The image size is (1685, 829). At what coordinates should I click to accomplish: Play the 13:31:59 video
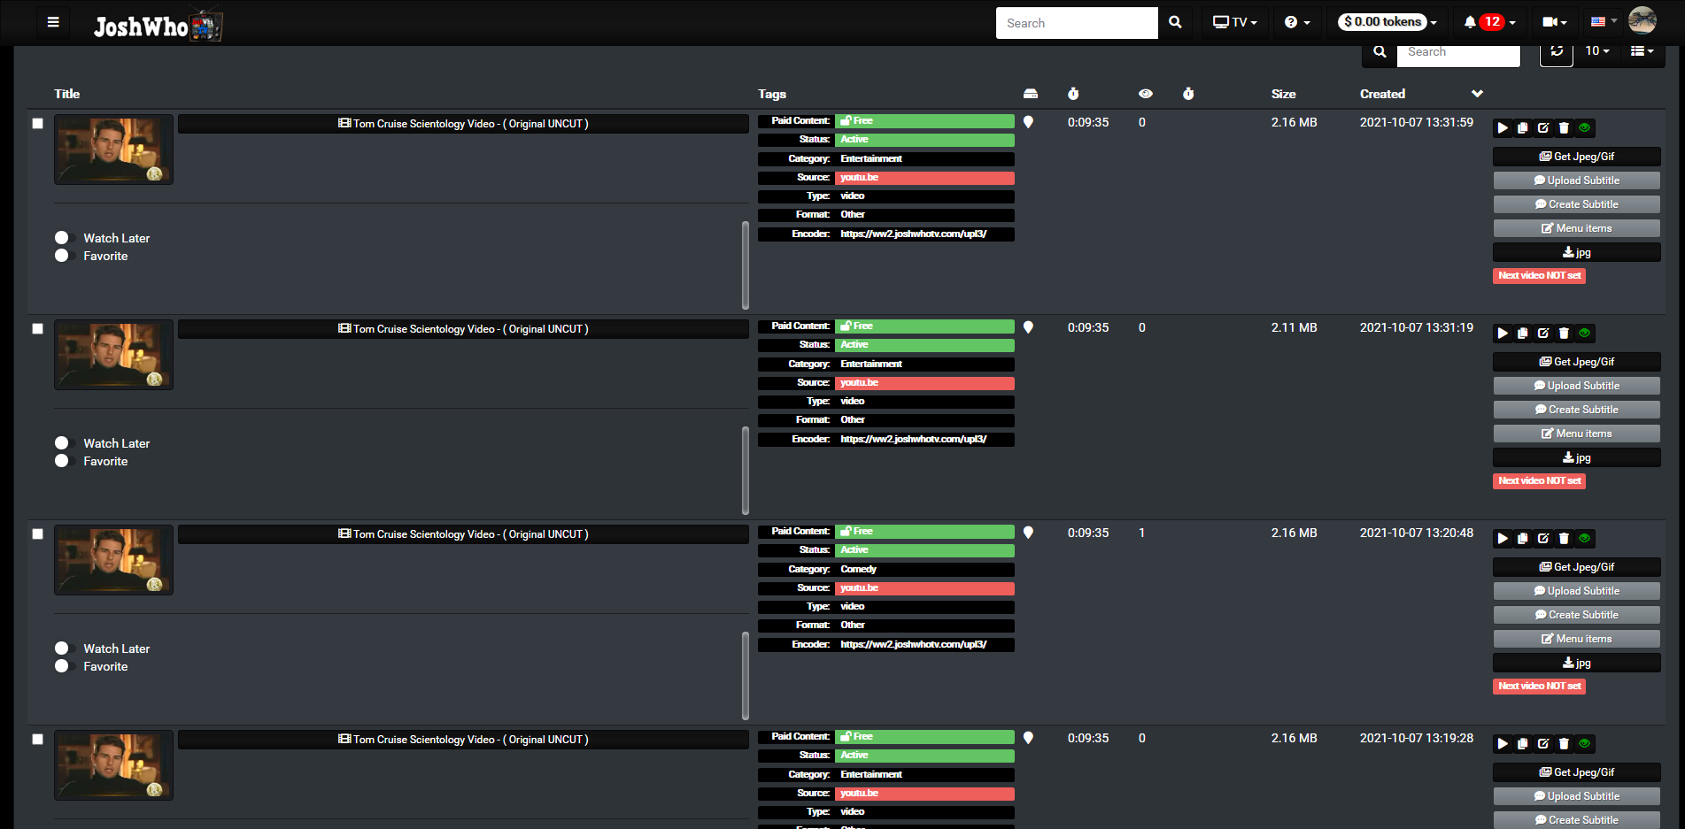(x=1503, y=128)
